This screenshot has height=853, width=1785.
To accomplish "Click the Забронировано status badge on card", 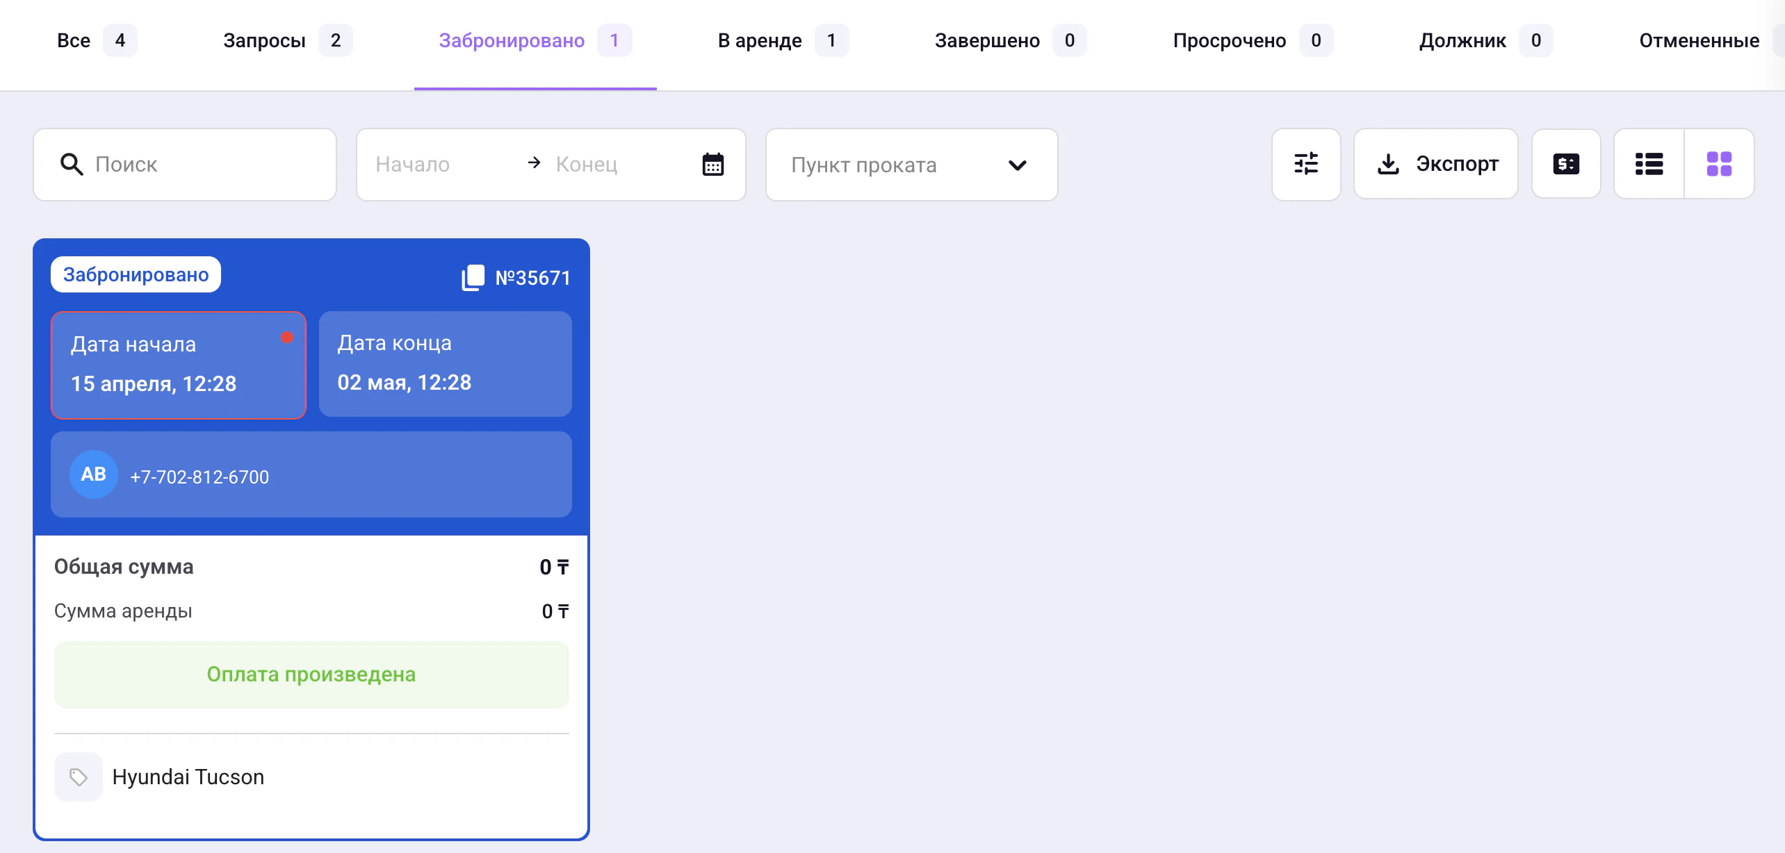I will pyautogui.click(x=136, y=274).
